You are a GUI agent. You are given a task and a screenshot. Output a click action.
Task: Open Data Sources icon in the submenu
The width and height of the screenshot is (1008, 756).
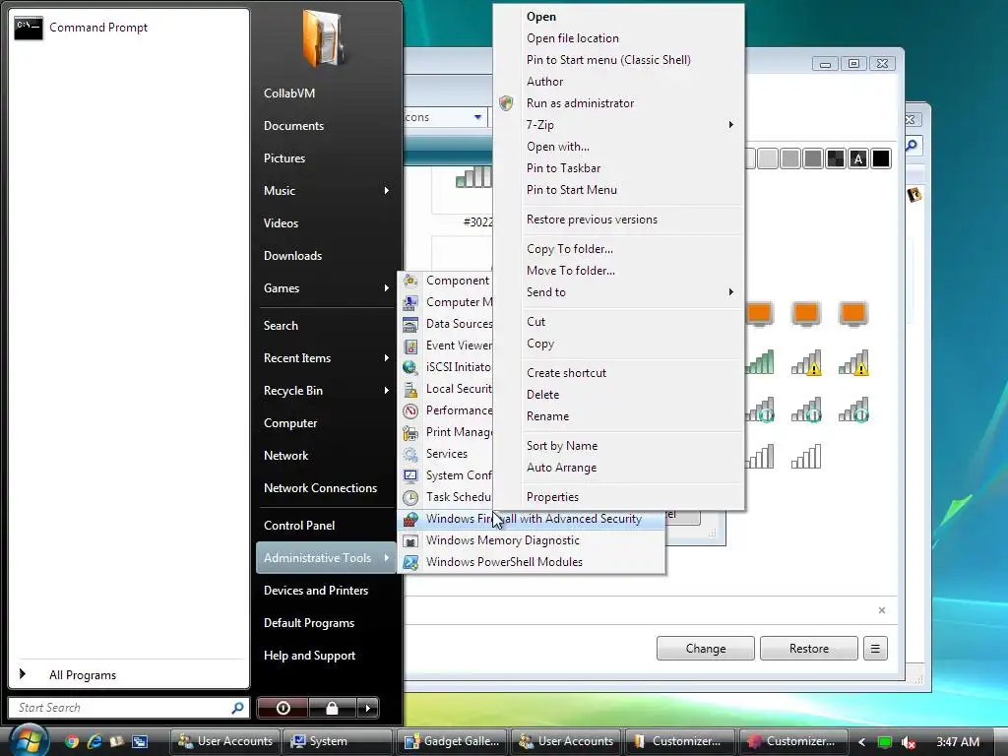(x=410, y=324)
